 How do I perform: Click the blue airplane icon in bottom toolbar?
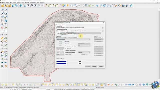pyautogui.click(x=133, y=85)
